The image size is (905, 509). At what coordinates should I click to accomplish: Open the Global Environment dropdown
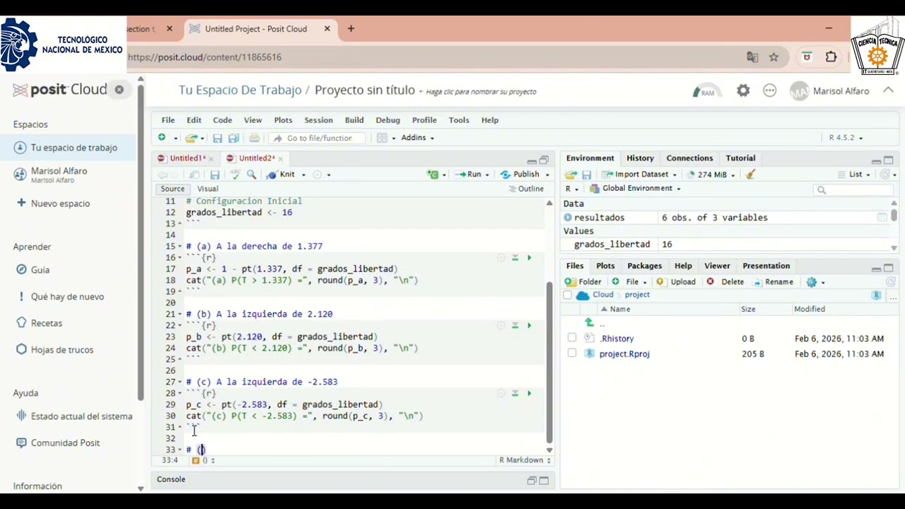coord(635,189)
